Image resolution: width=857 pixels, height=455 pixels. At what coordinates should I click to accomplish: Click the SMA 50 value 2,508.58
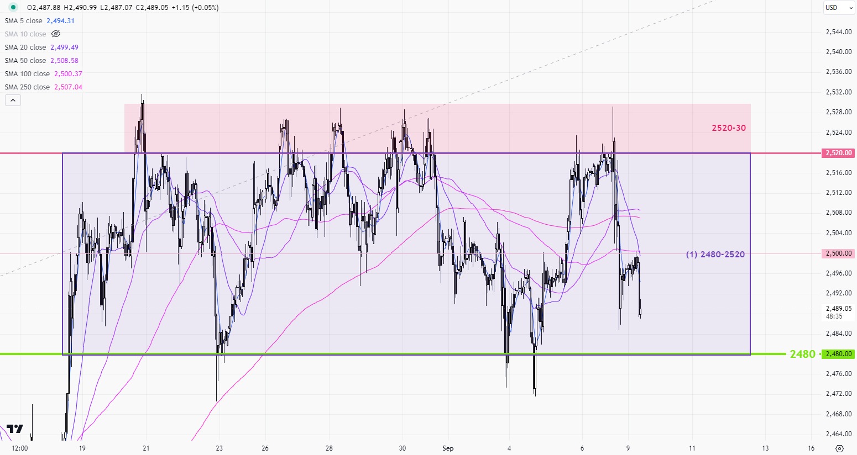click(x=64, y=60)
